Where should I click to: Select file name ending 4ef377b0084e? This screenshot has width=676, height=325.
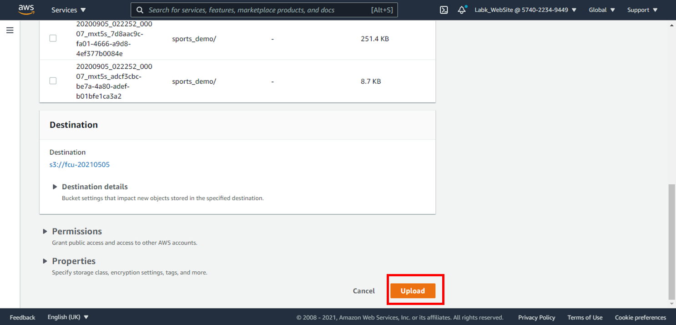pyautogui.click(x=114, y=39)
